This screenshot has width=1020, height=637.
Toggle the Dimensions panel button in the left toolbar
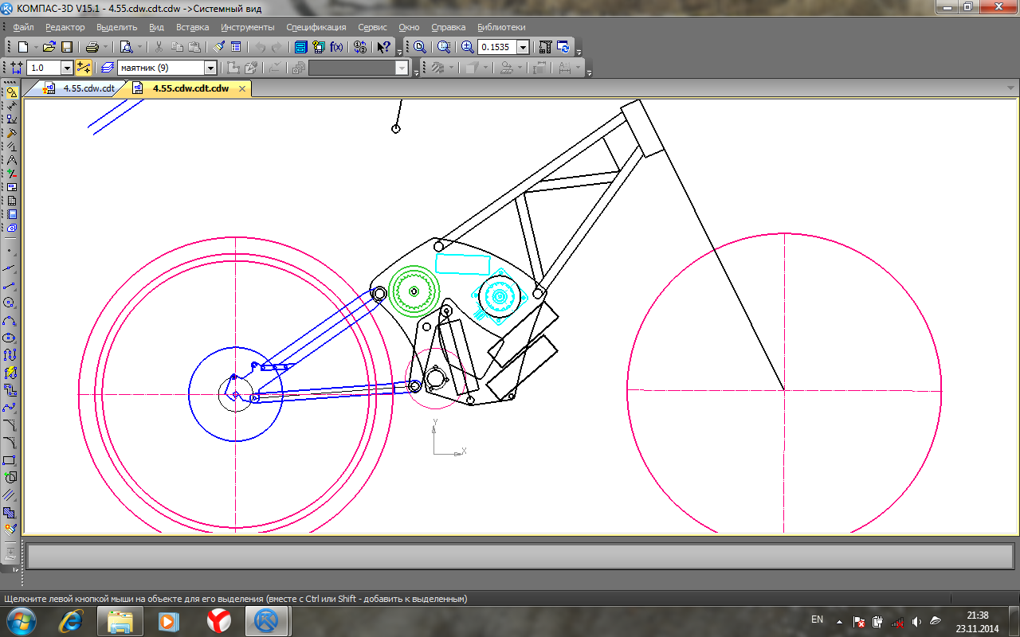click(x=11, y=106)
